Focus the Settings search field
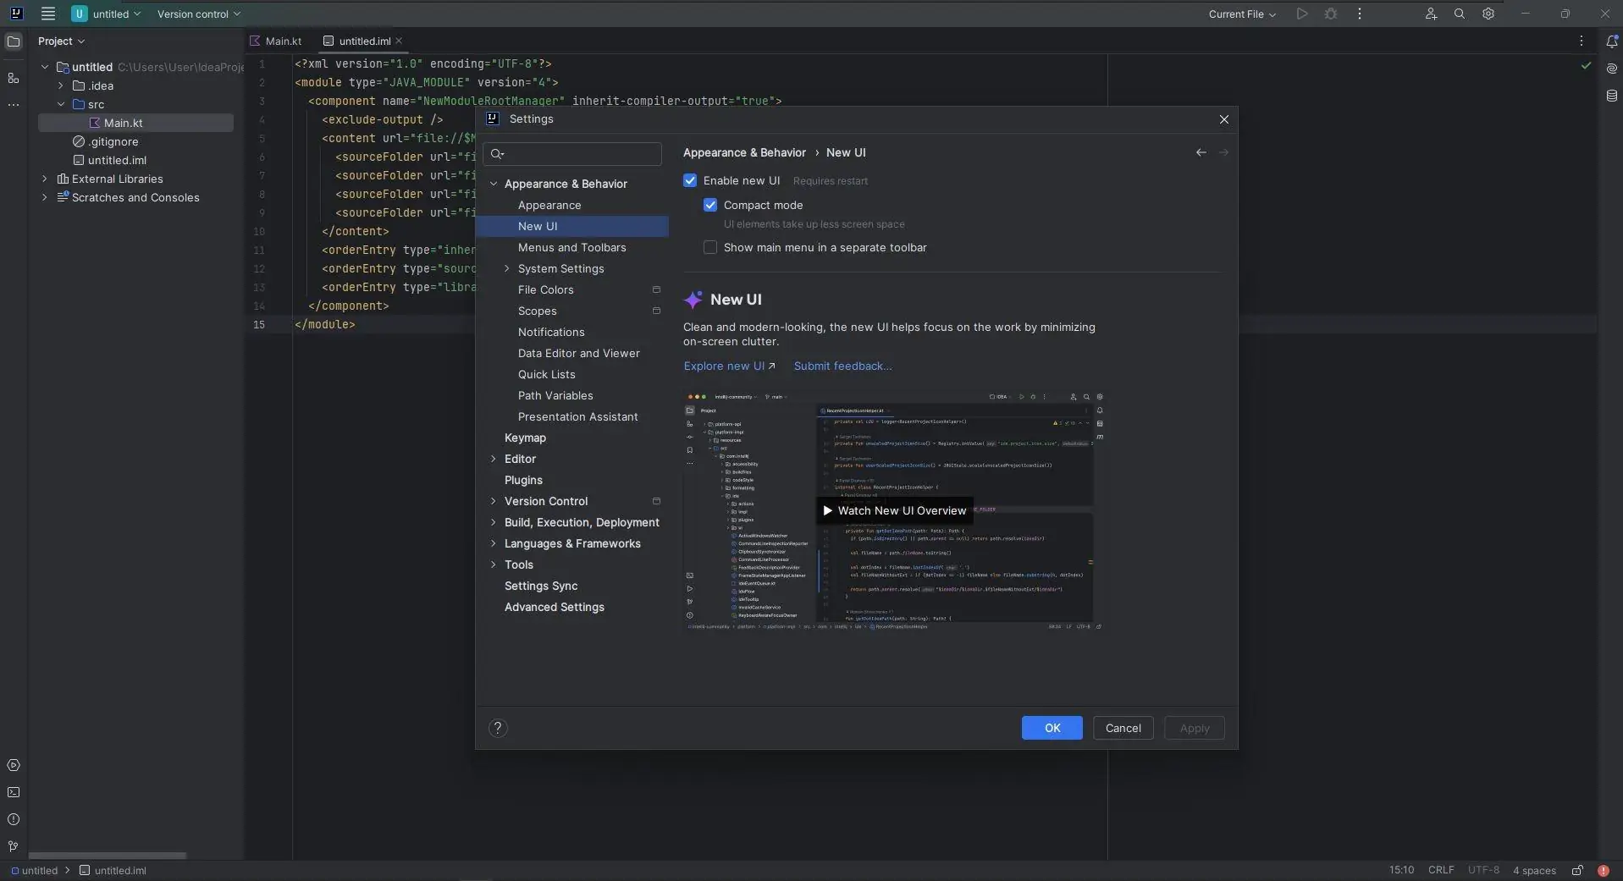 [572, 153]
